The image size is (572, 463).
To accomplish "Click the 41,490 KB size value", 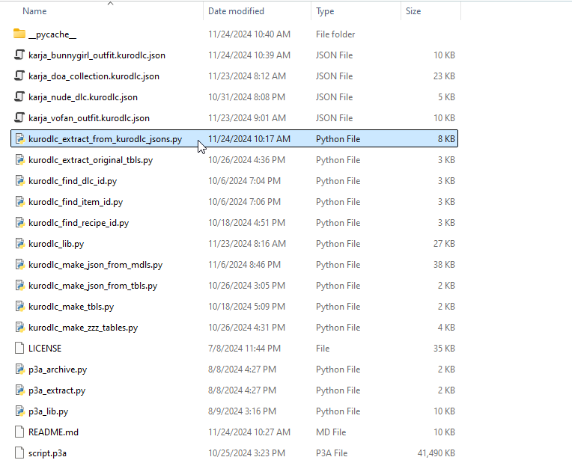I will [436, 453].
